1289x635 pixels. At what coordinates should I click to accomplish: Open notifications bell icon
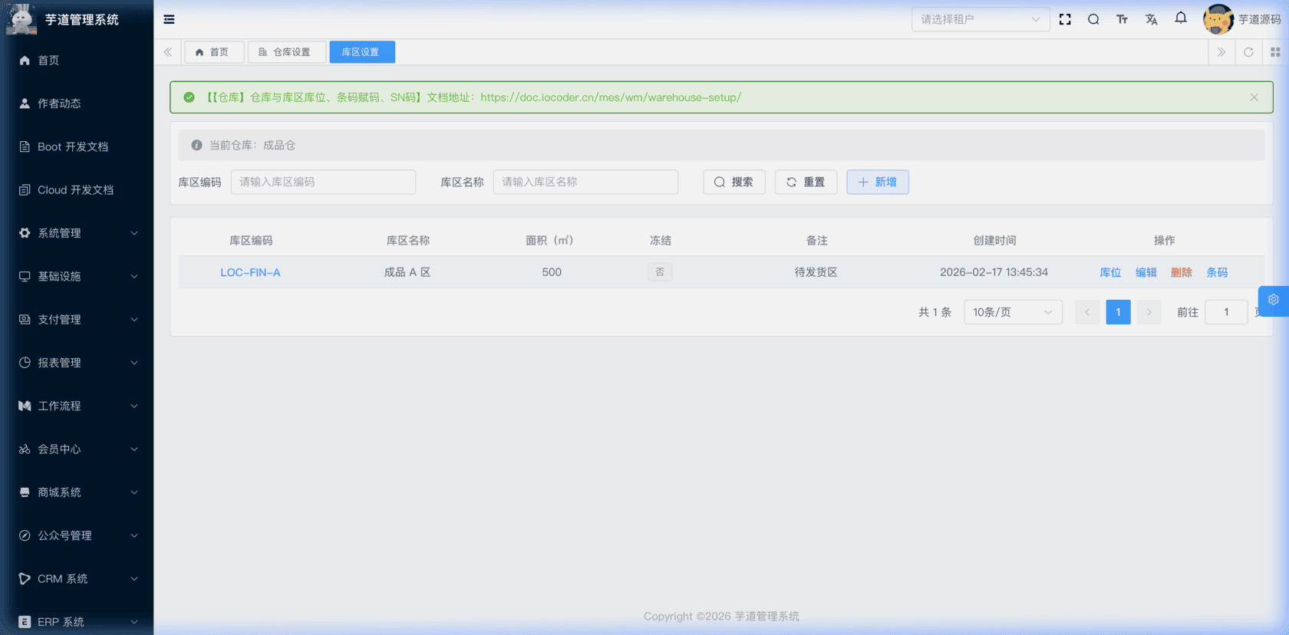(1181, 18)
